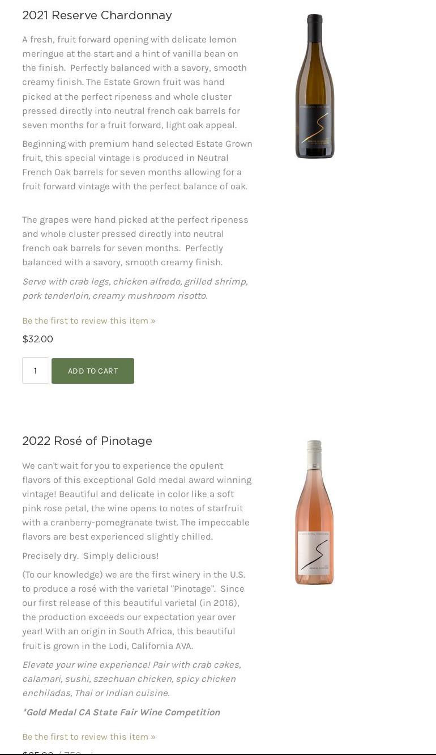View the Reserve Chardonnay bottle image
The width and height of the screenshot is (436, 755).
coord(314,86)
